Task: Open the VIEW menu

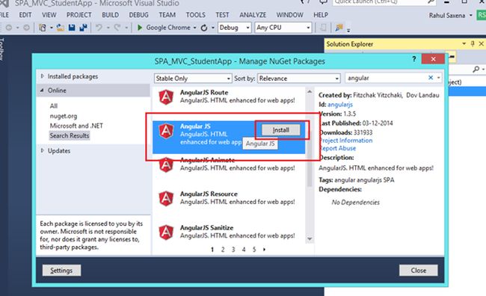Action: pos(49,15)
